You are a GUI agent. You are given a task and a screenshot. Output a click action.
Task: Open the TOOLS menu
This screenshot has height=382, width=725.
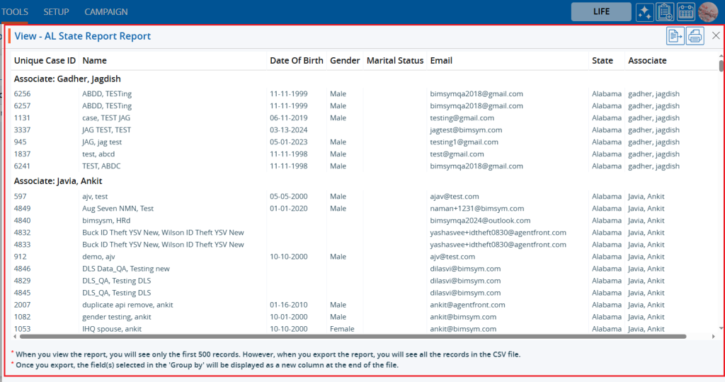coord(14,12)
